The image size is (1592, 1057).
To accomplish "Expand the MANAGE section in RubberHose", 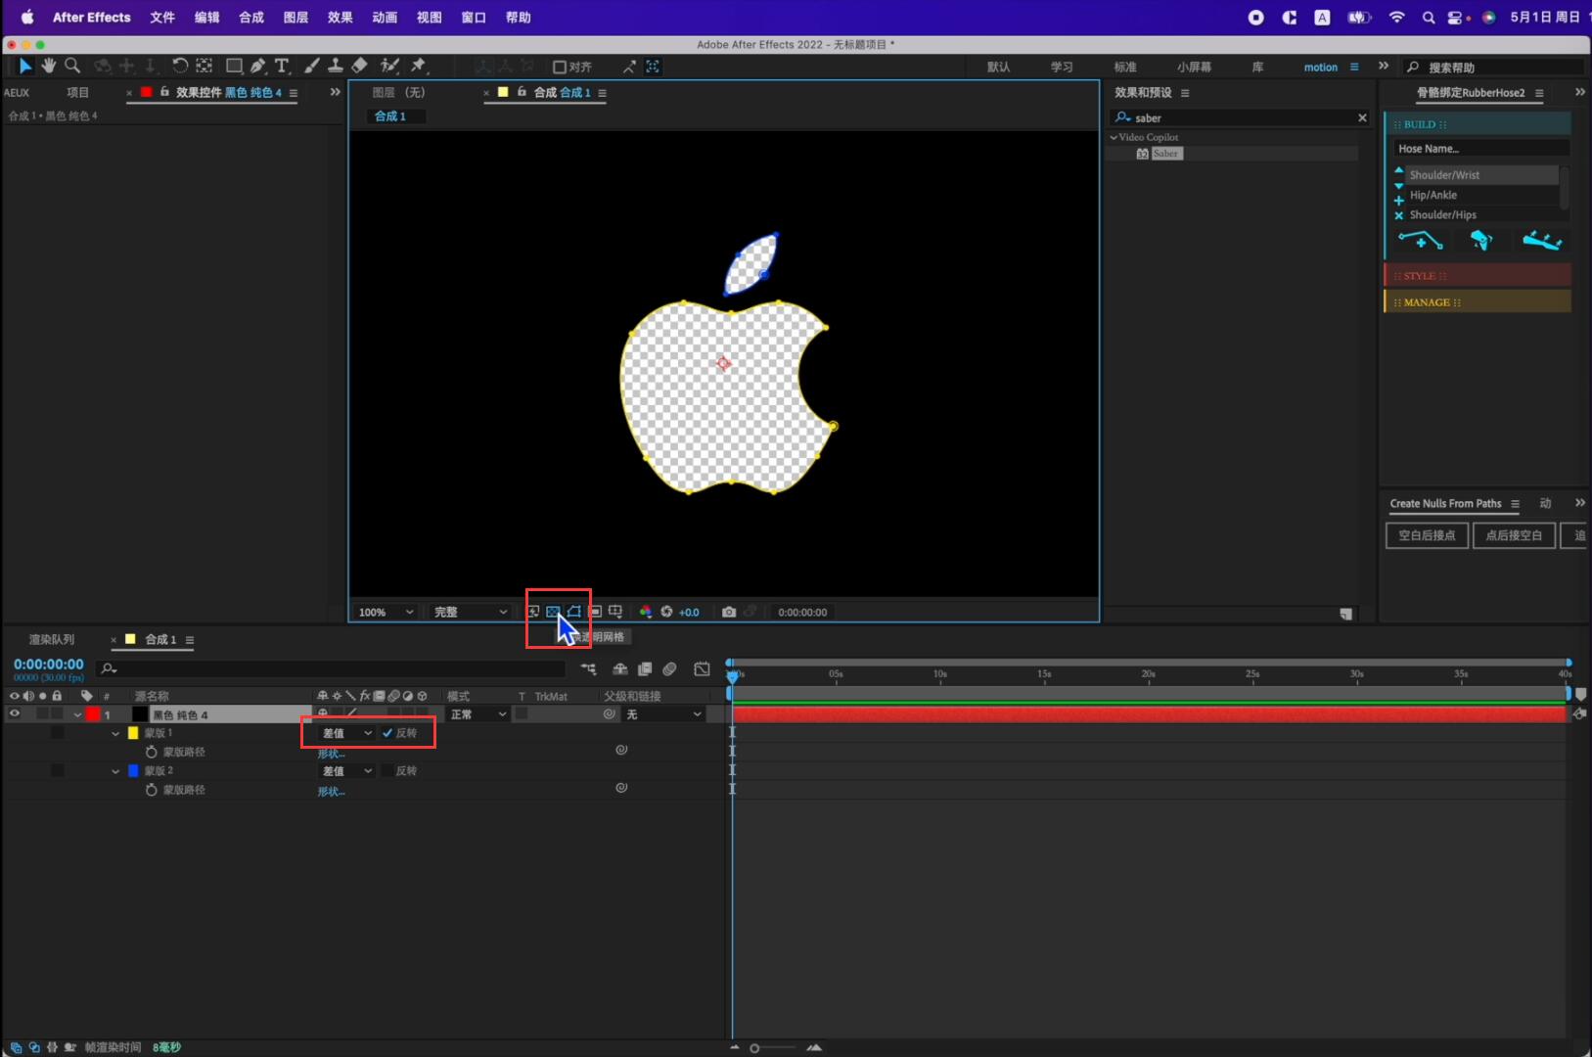I will click(x=1478, y=301).
